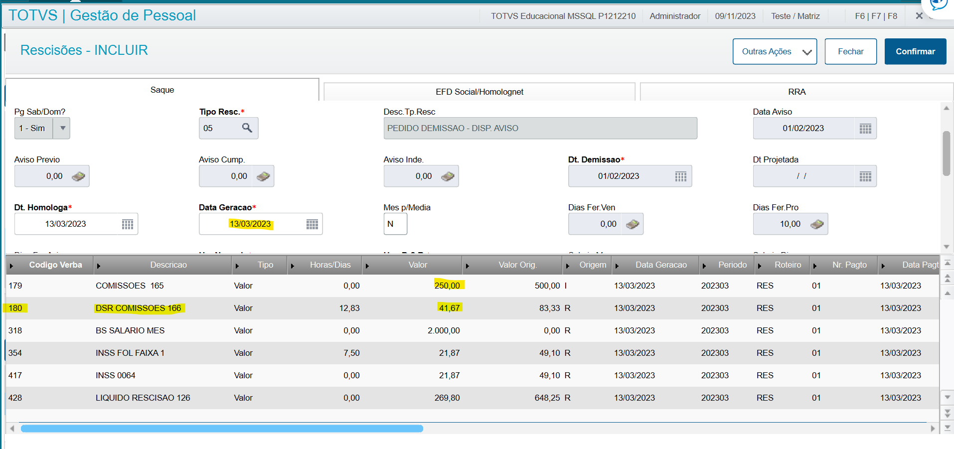
Task: Open the Aviso Cump. calculator icon
Action: click(263, 176)
